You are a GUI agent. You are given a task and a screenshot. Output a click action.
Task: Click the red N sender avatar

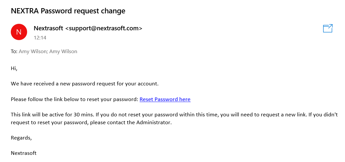pos(19,32)
